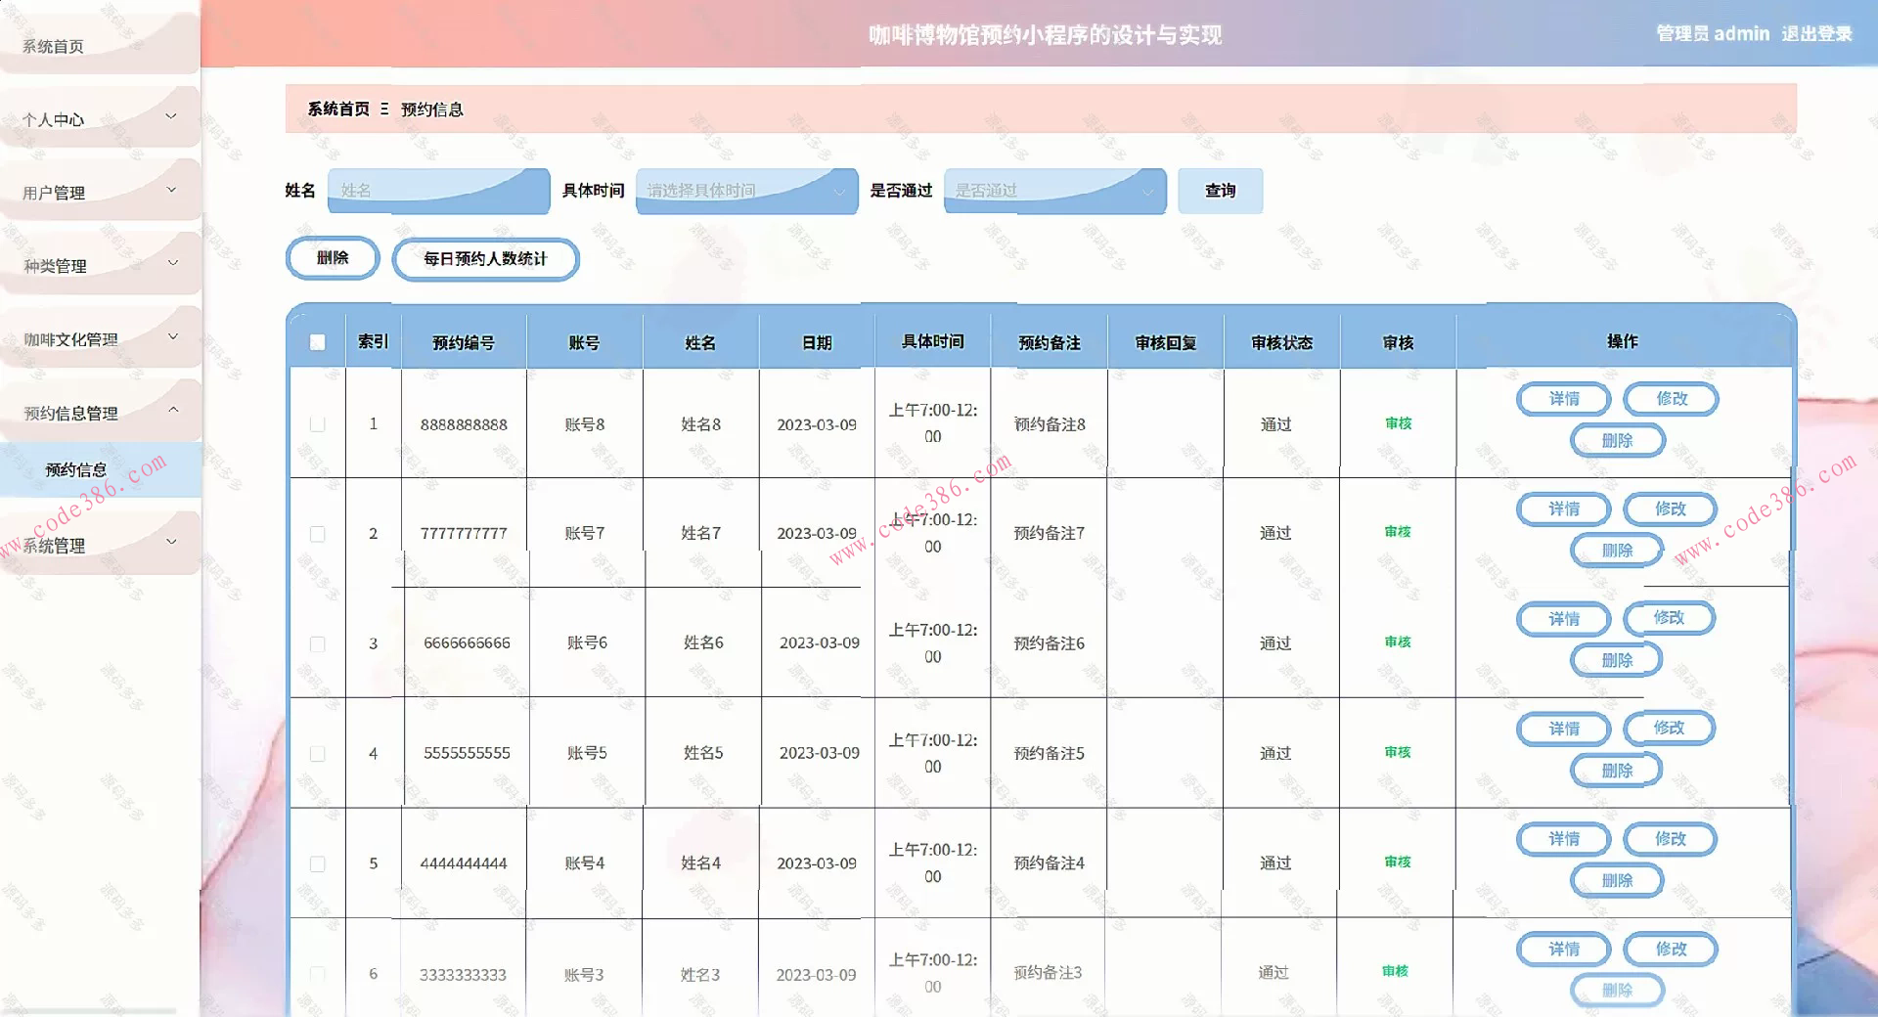Screen dimensions: 1878x1017
Task: Open the 具体时间 time dropdown
Action: (x=745, y=191)
